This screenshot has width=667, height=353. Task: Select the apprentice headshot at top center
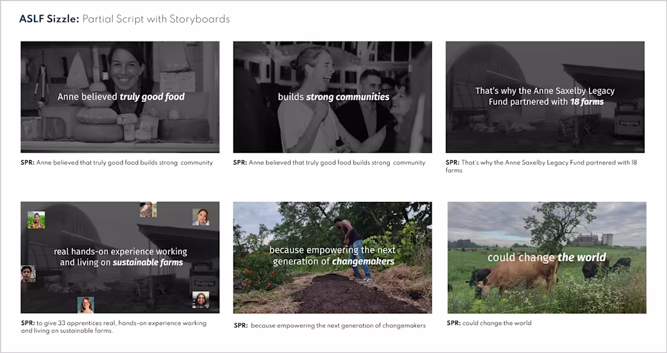click(148, 210)
